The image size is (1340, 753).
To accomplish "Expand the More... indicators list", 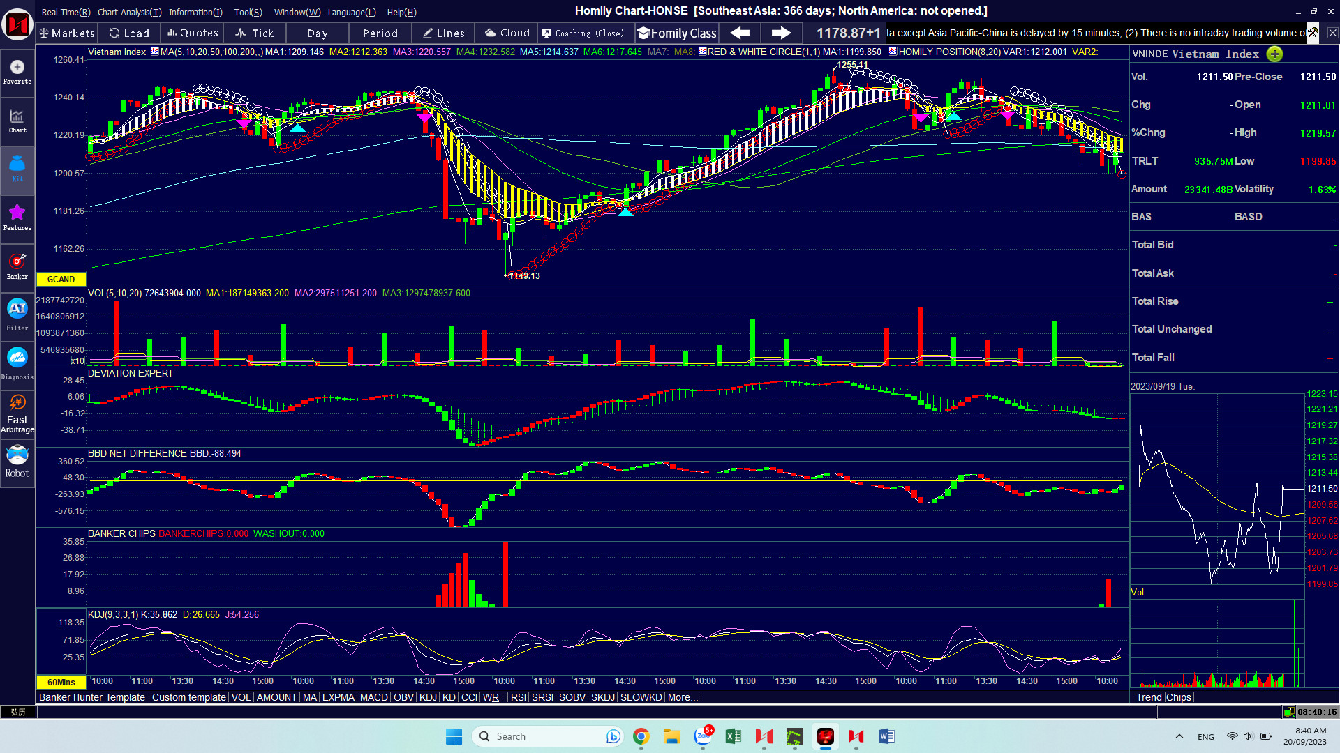I will 683,697.
